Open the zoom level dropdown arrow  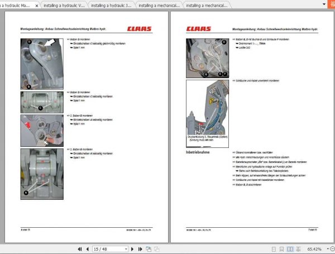click(x=328, y=249)
